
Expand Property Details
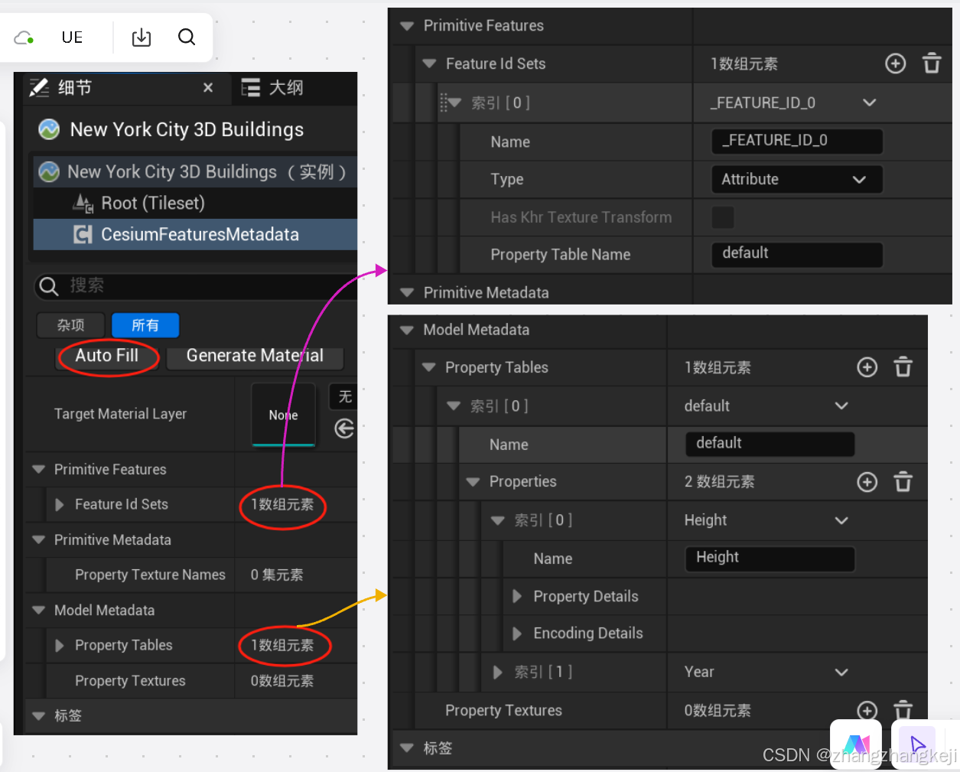point(518,596)
